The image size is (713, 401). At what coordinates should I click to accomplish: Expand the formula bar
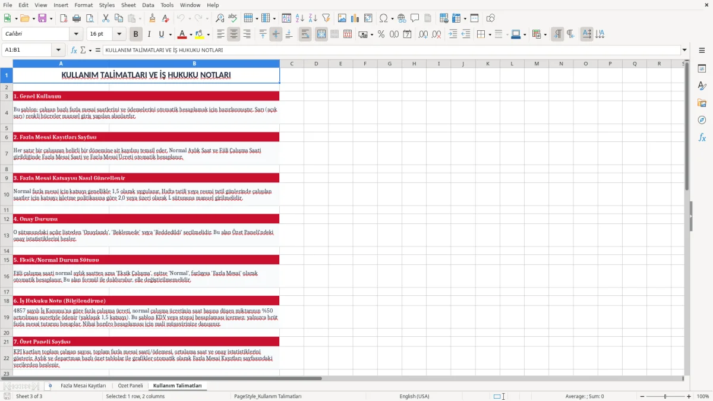[684, 50]
